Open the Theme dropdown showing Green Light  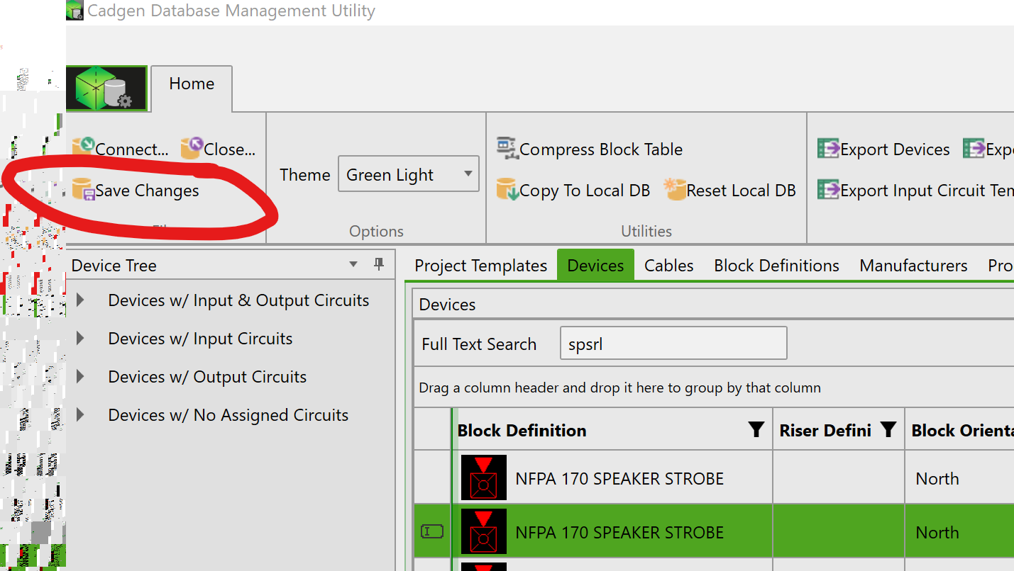point(408,174)
